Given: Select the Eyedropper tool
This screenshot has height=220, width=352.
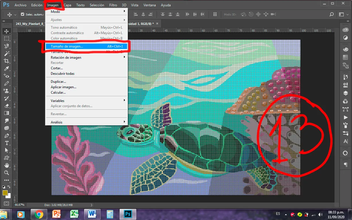Looking at the screenshot, I should point(6,68).
